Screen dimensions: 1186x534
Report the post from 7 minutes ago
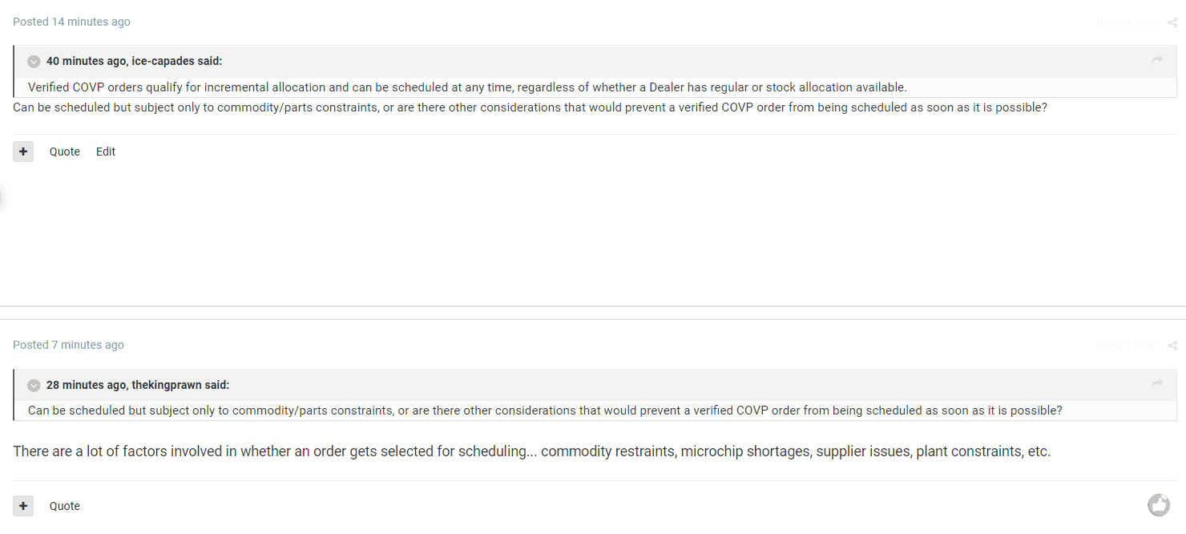[x=1125, y=346]
